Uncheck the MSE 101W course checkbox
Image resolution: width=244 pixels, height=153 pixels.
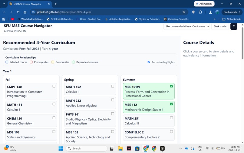pyautogui.click(x=171, y=86)
